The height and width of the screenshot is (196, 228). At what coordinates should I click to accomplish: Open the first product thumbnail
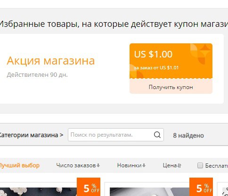39,192
